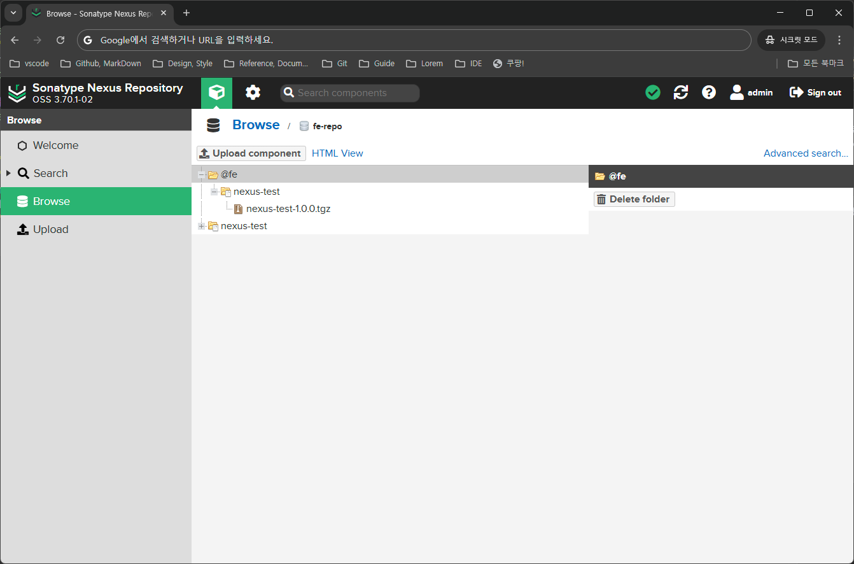Click the Browse breadcrumb link

256,125
